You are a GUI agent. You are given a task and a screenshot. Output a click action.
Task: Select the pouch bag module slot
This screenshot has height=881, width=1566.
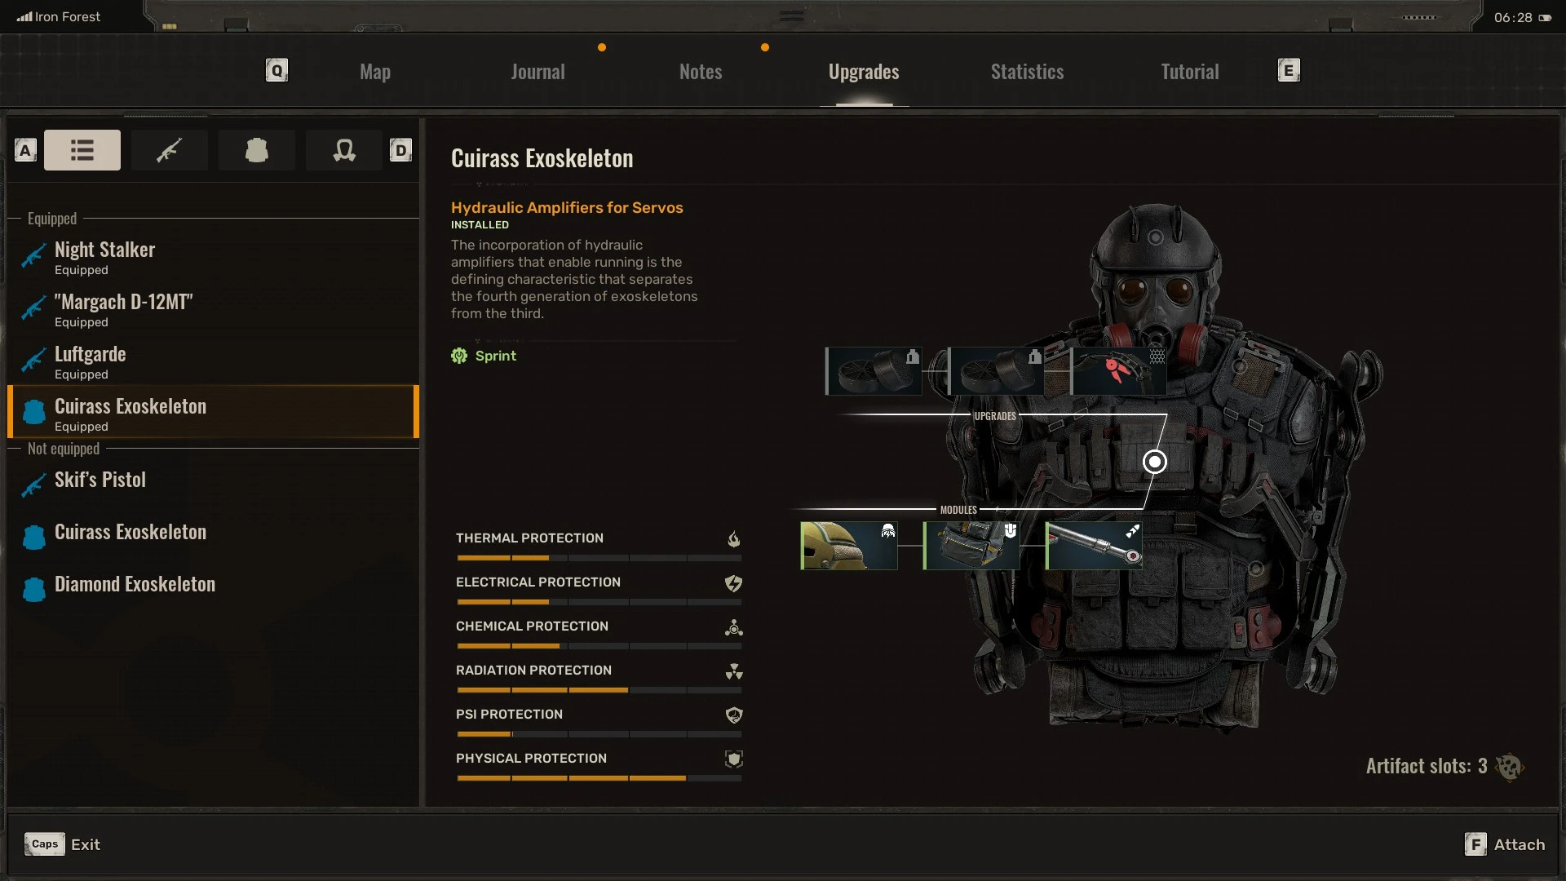(971, 546)
